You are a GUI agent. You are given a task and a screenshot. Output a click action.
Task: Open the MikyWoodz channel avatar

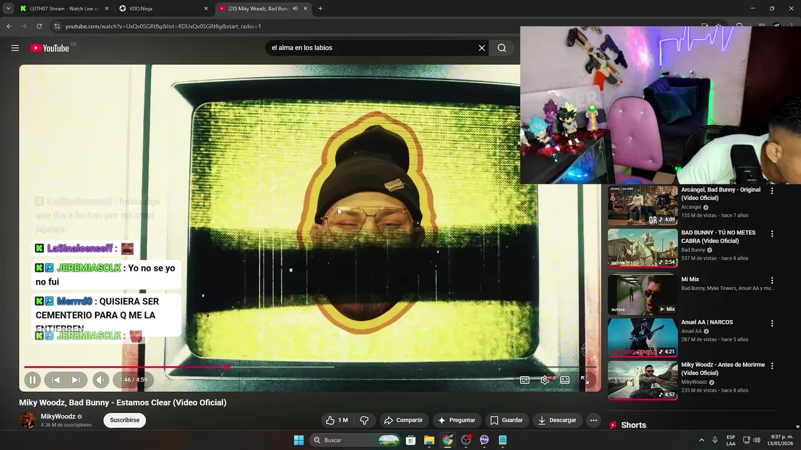point(28,420)
